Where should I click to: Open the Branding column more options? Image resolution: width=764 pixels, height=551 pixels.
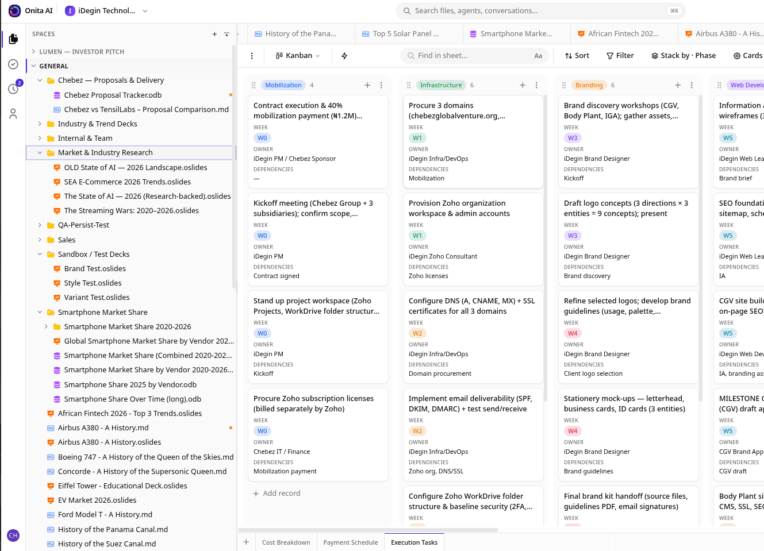(692, 85)
